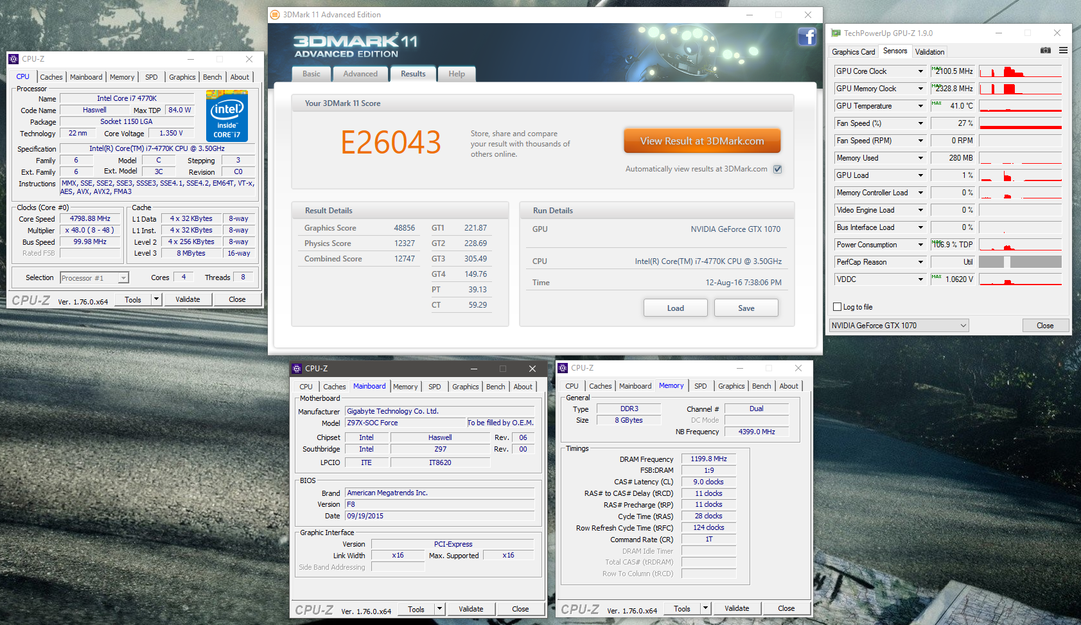This screenshot has width=1081, height=625.
Task: Click the Load button in Run Details
Action: click(x=675, y=308)
